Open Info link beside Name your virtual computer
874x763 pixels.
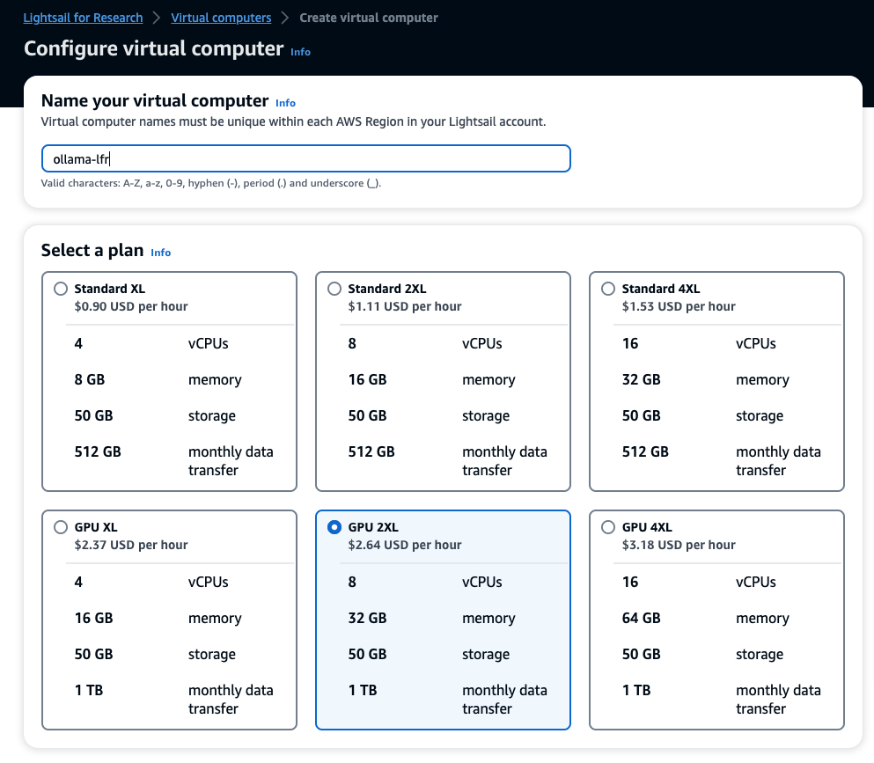coord(285,103)
